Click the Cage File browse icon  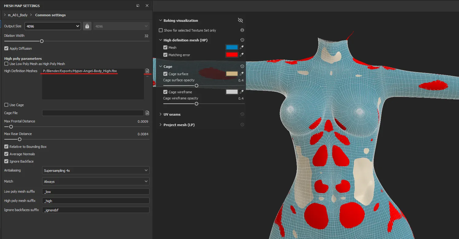click(x=147, y=113)
